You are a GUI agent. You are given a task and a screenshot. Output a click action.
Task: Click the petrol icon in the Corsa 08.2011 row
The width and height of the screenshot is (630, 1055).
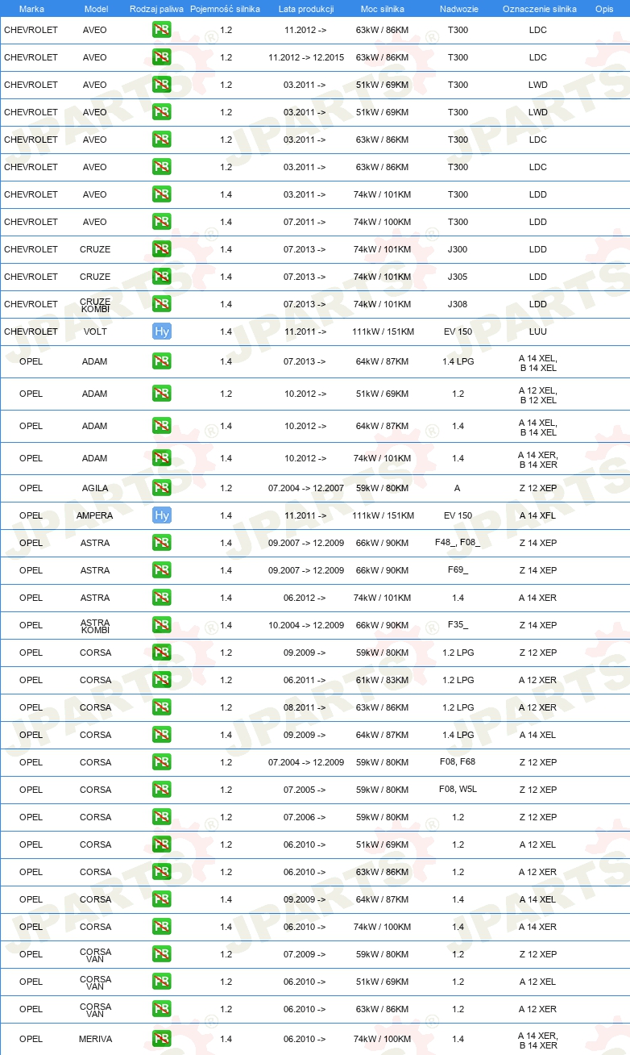point(162,707)
